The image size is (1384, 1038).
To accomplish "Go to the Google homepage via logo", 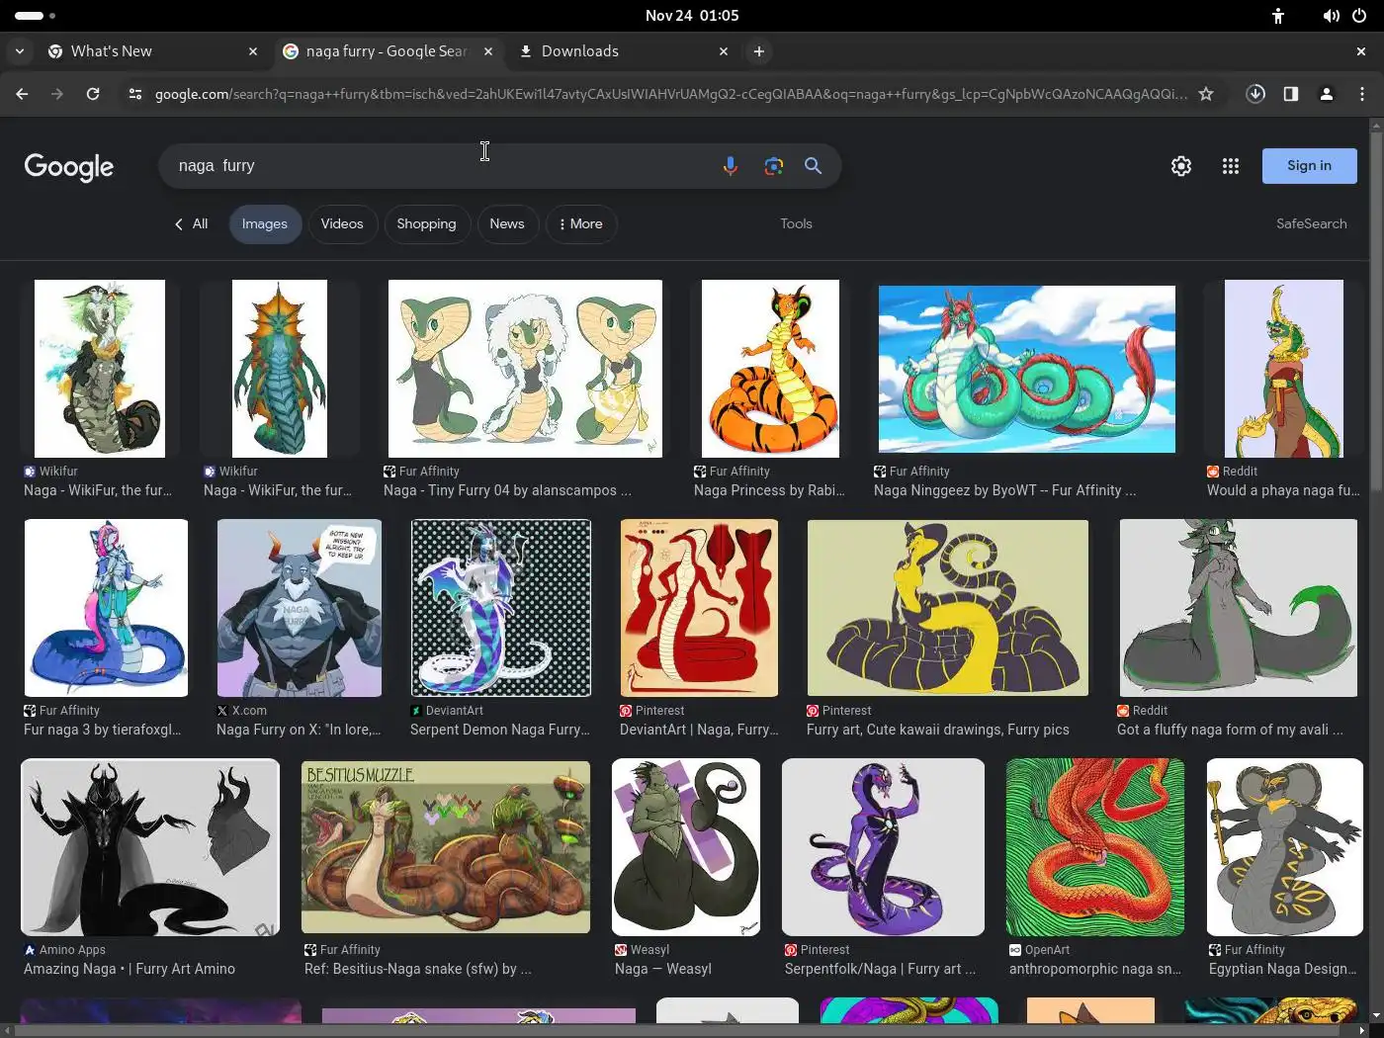I will coord(69,167).
